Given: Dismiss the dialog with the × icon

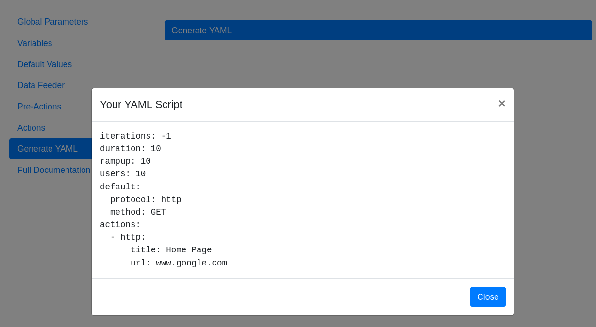Looking at the screenshot, I should (501, 103).
